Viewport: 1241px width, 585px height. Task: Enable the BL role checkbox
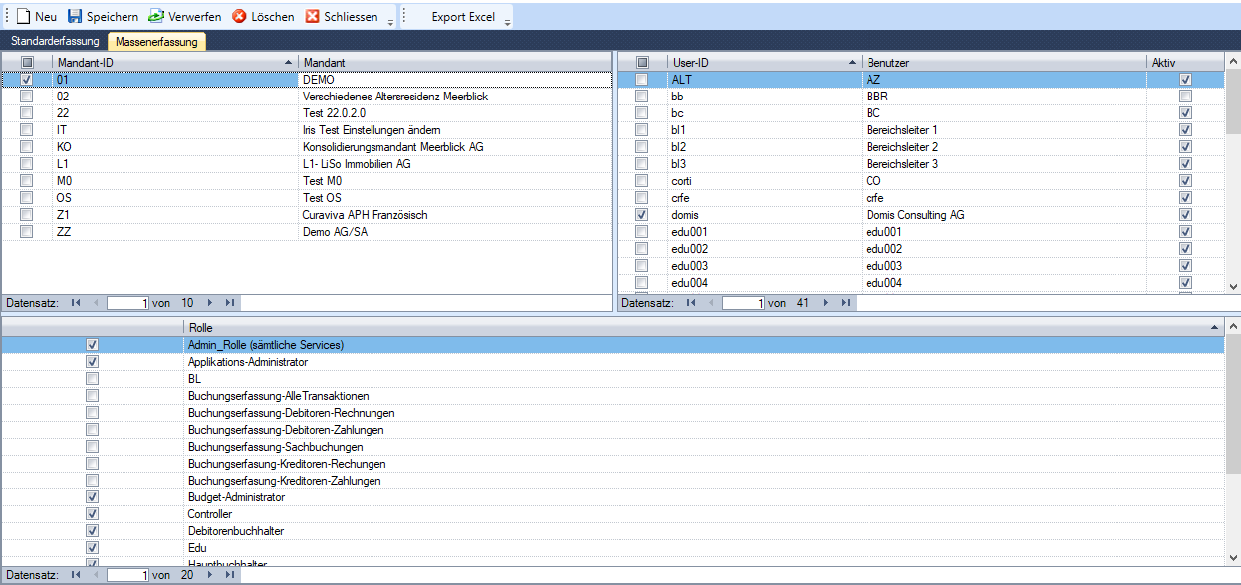pos(93,379)
